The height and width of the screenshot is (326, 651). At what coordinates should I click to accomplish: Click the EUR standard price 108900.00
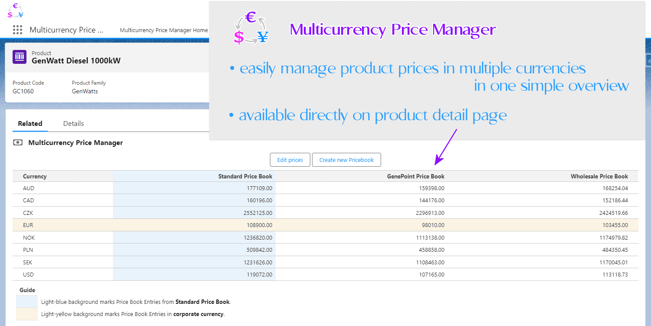(x=259, y=225)
